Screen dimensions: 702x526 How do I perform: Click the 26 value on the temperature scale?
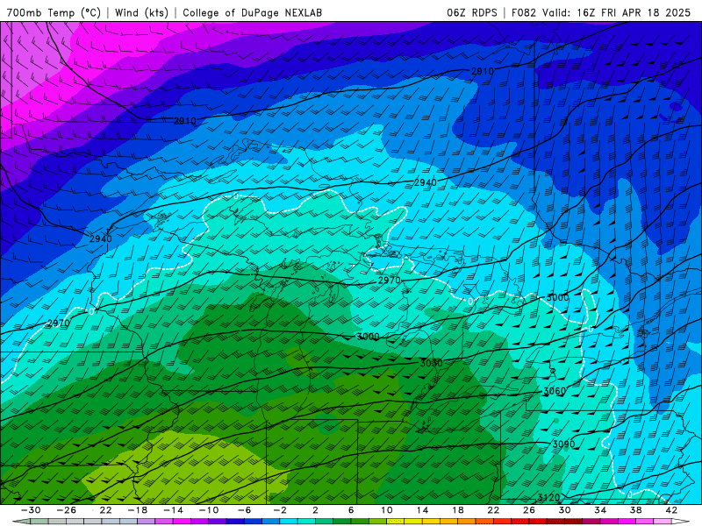point(529,510)
